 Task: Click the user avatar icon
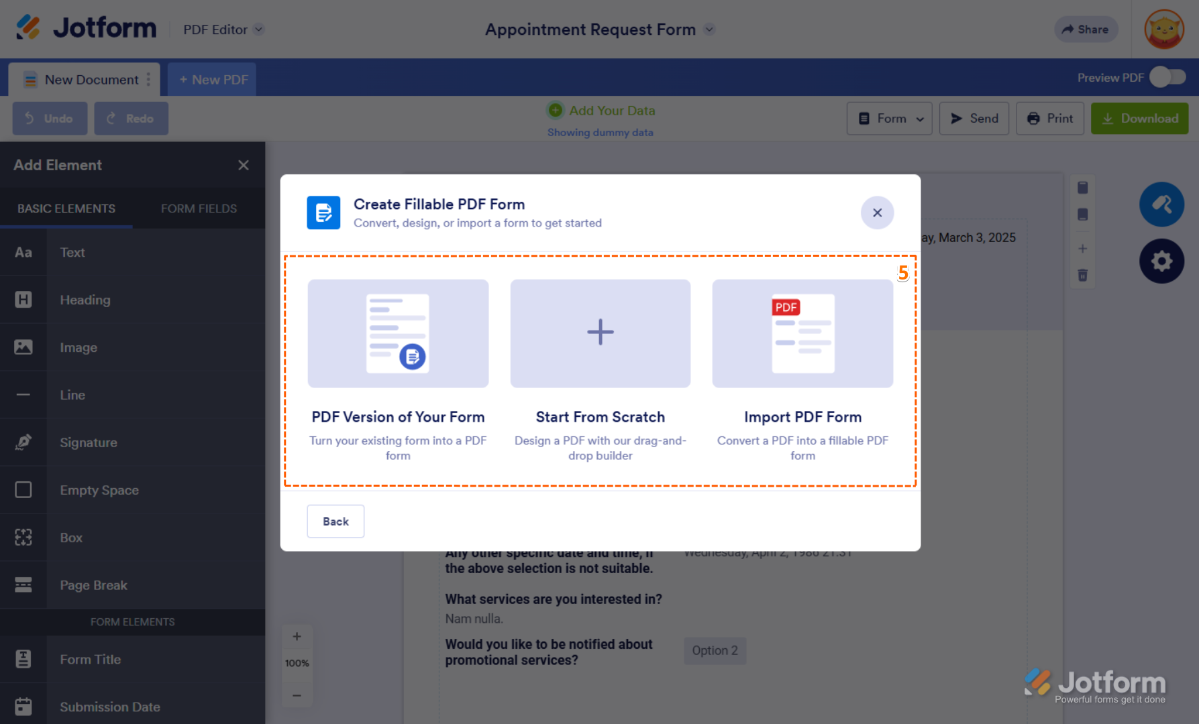1164,29
